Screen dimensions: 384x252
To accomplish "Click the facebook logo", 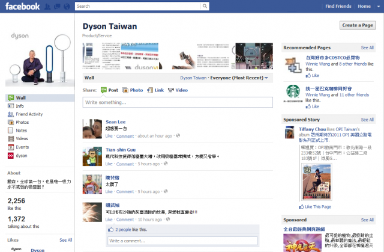I will point(22,6).
